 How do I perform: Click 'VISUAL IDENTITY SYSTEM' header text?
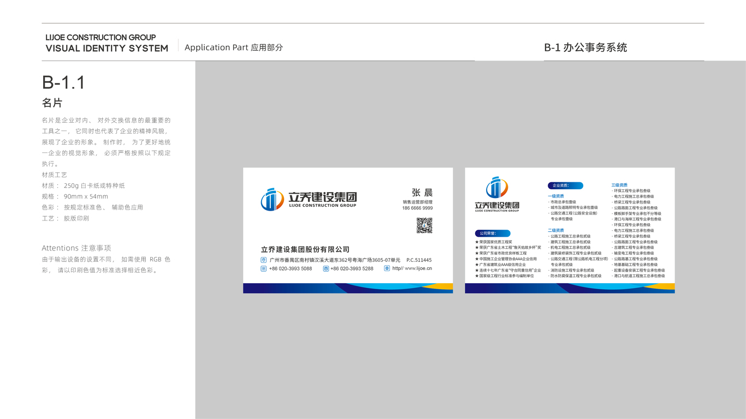107,49
